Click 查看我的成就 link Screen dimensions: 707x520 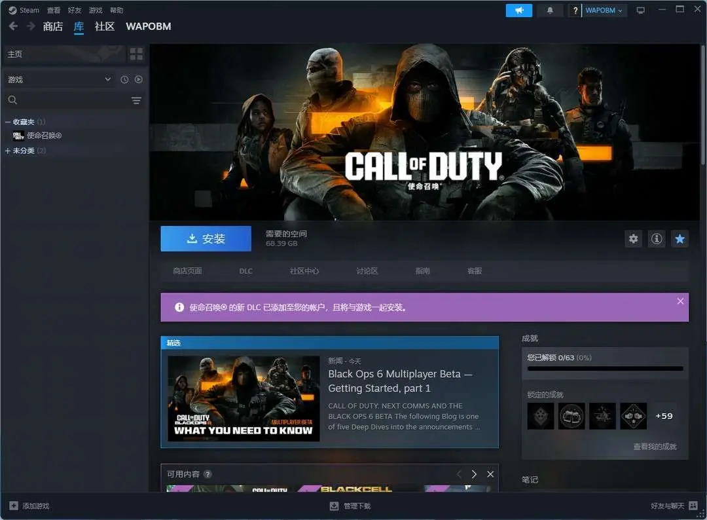pos(655,447)
